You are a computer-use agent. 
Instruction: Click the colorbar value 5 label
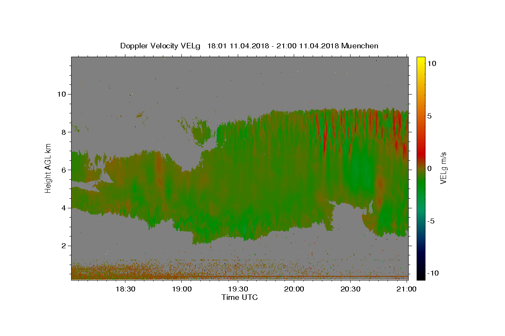click(429, 116)
